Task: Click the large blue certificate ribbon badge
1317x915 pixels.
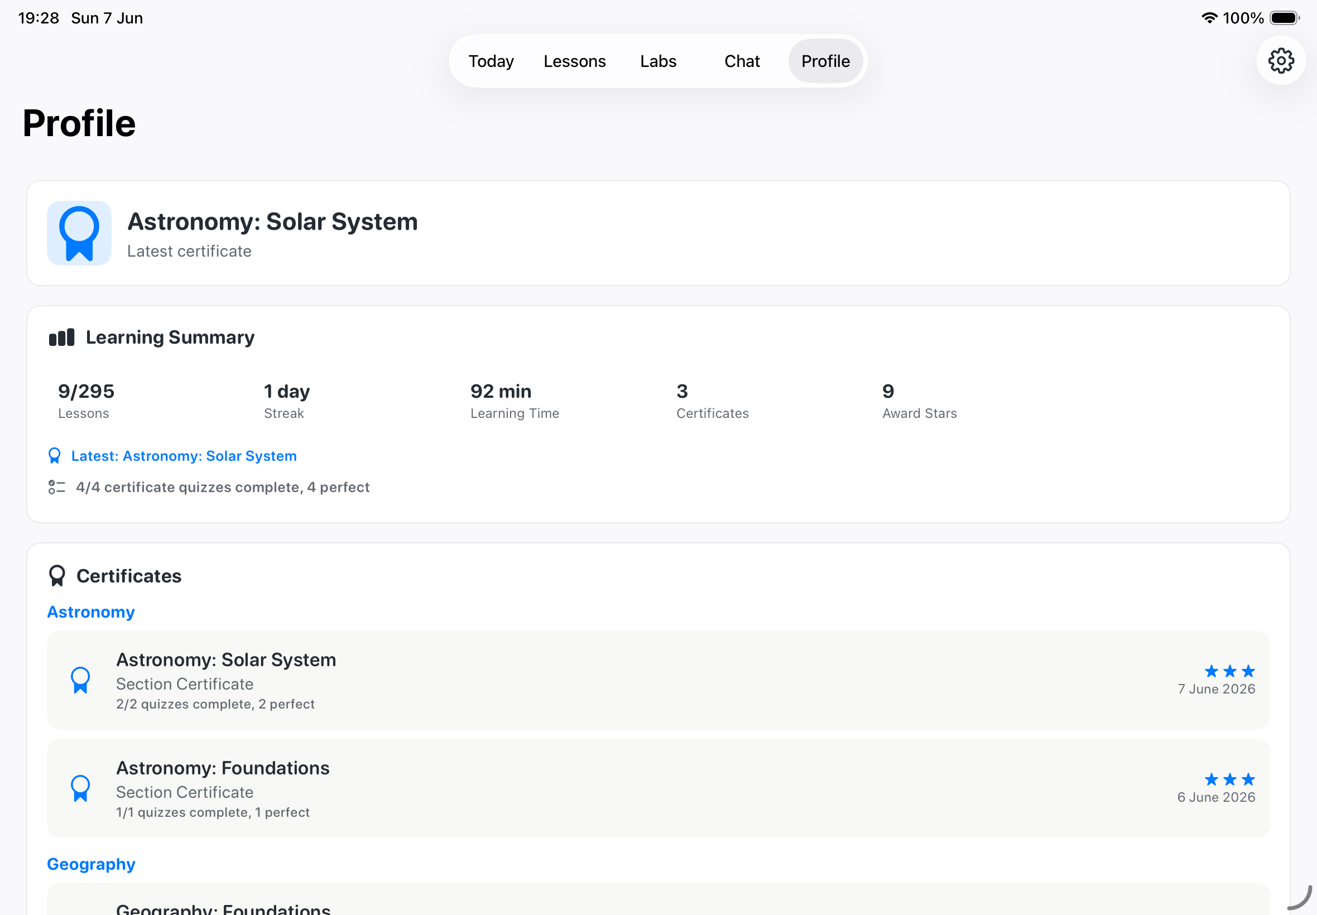Action: tap(79, 233)
